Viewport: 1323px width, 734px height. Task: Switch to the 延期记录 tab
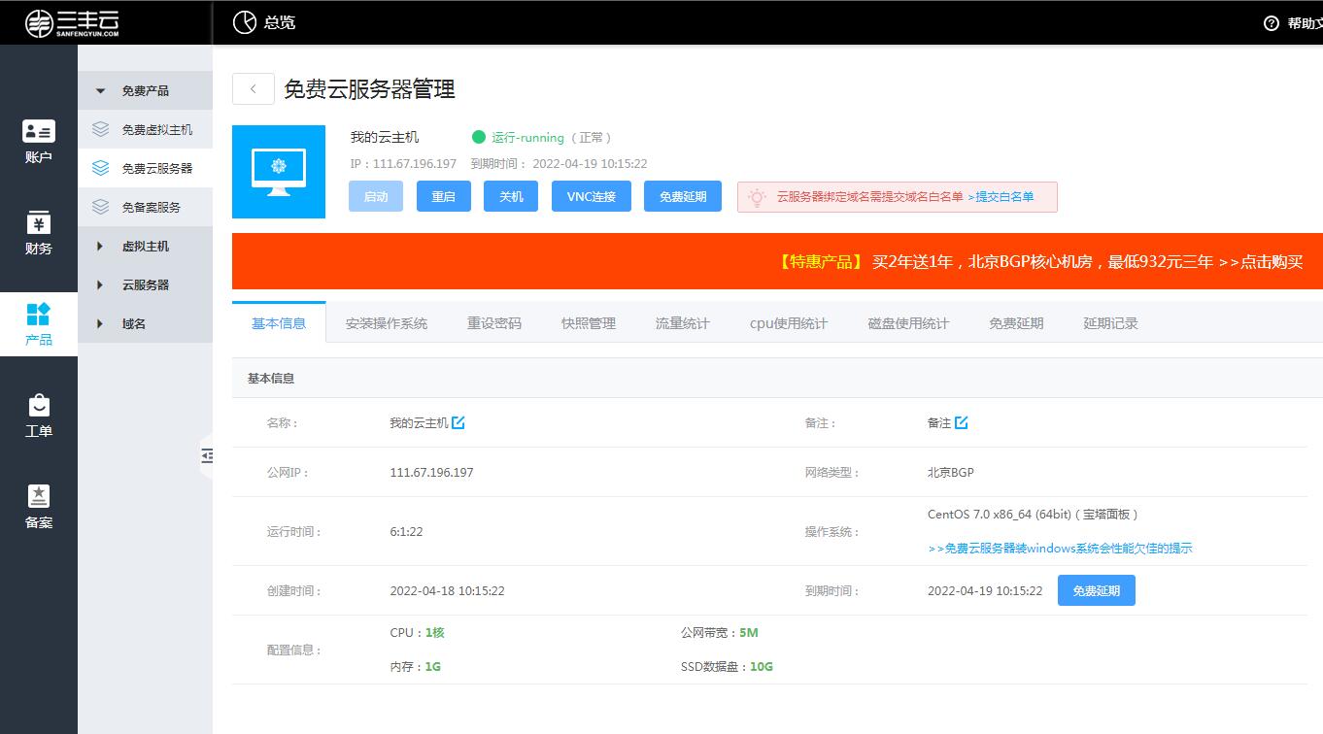(x=1110, y=323)
